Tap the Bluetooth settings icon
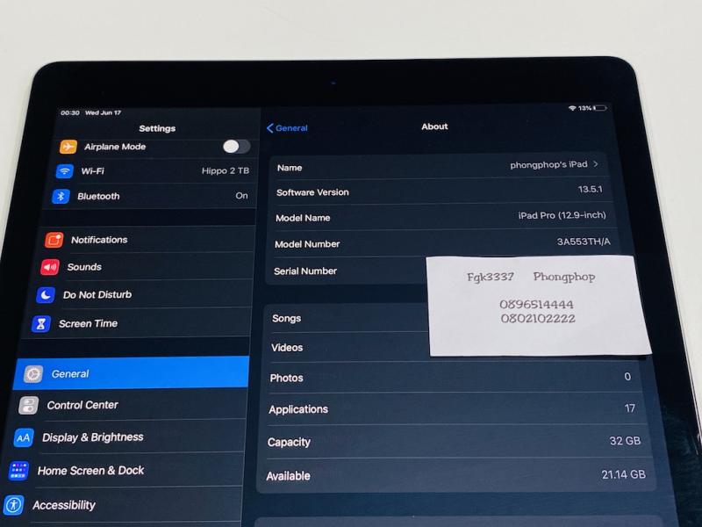Image resolution: width=702 pixels, height=527 pixels. (x=61, y=196)
